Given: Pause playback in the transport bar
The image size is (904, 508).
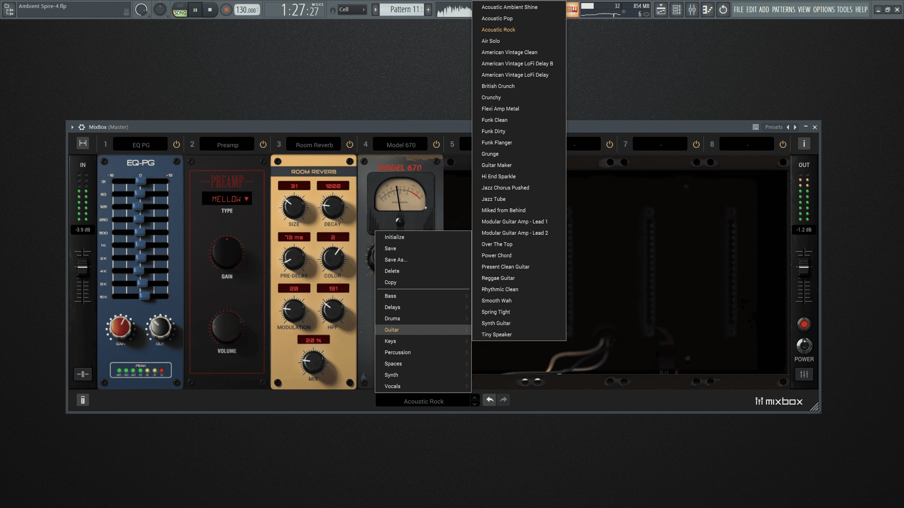Looking at the screenshot, I should click(x=195, y=9).
